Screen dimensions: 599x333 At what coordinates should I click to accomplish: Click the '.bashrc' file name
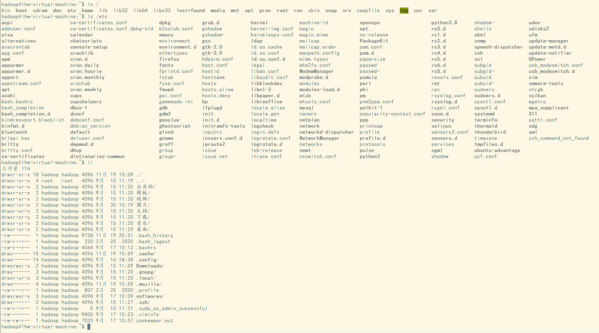[146, 248]
